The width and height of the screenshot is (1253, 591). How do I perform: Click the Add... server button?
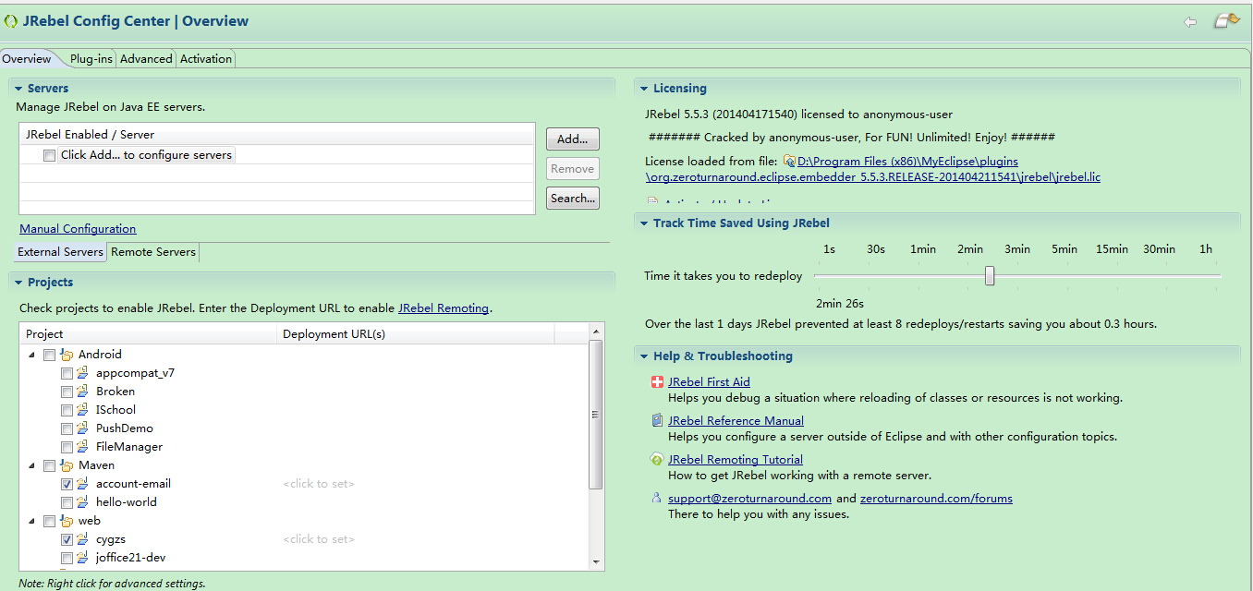pyautogui.click(x=573, y=139)
